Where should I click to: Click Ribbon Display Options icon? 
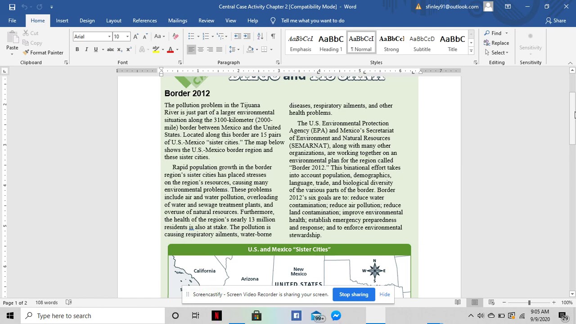pyautogui.click(x=508, y=7)
